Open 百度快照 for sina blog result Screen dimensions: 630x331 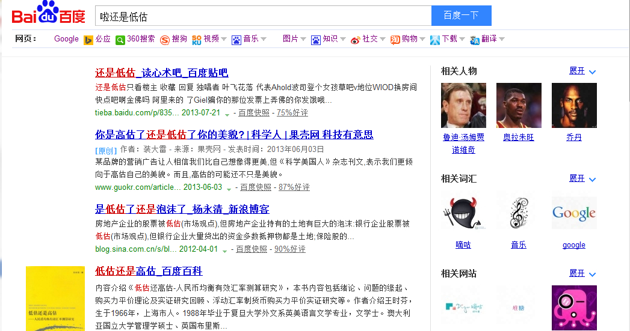click(252, 249)
